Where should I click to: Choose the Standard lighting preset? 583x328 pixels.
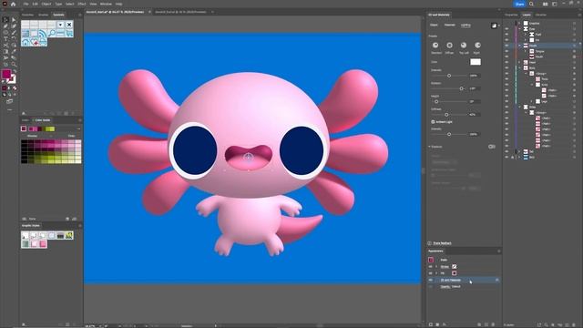coord(435,45)
